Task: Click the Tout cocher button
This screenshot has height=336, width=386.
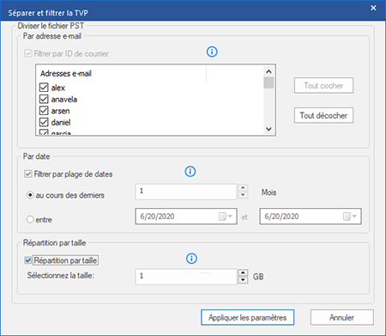Action: 323,85
